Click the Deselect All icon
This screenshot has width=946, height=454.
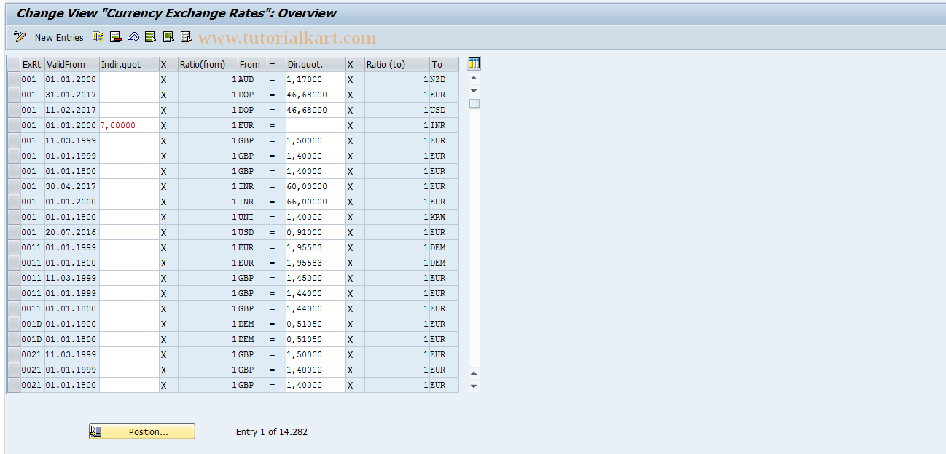coord(186,37)
